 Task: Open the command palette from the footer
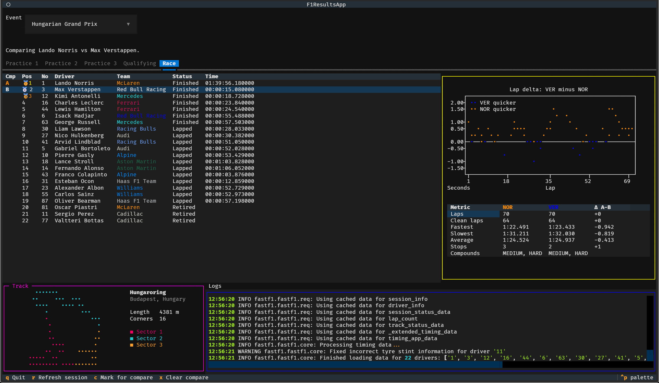(x=637, y=377)
